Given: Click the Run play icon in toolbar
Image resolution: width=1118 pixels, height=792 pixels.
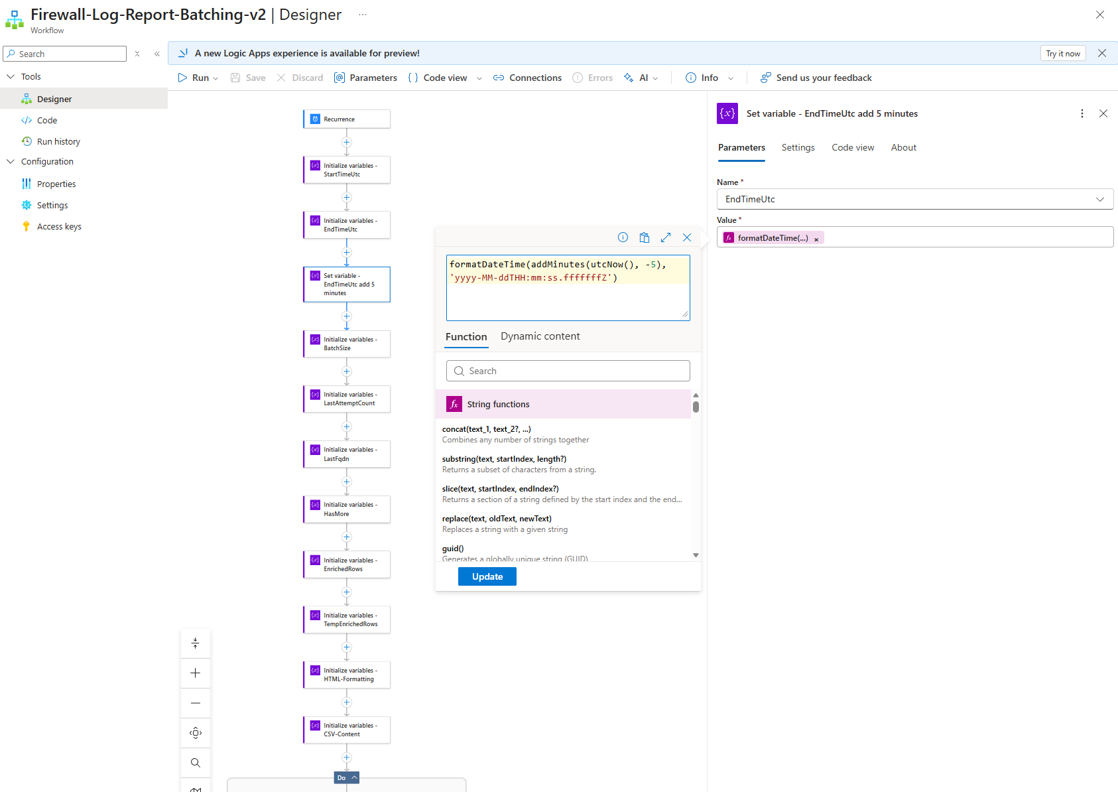Looking at the screenshot, I should 183,78.
